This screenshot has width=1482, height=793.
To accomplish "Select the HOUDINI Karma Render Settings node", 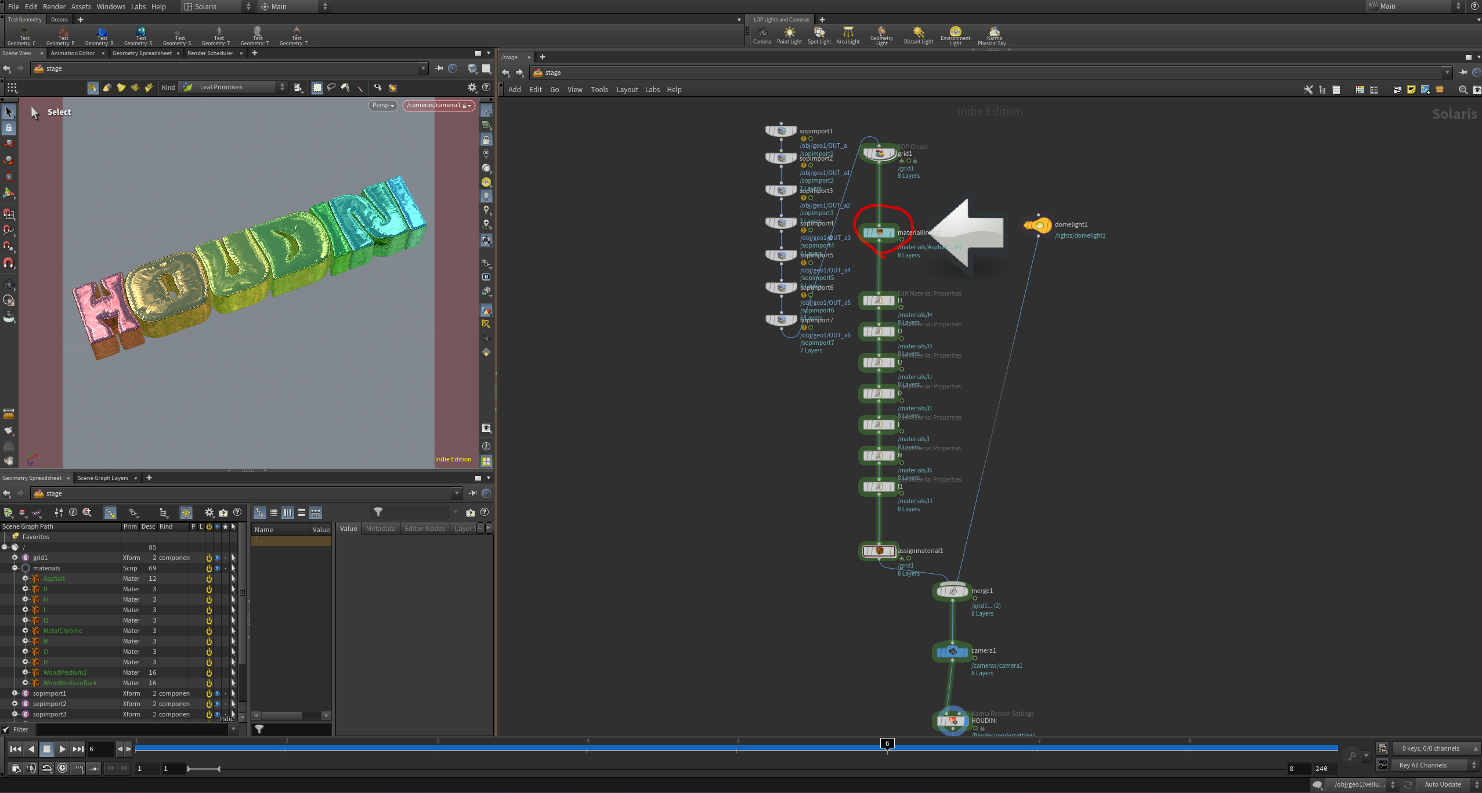I will pyautogui.click(x=952, y=721).
